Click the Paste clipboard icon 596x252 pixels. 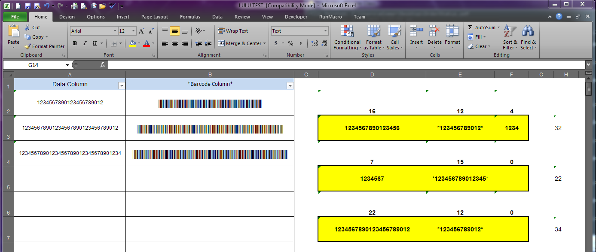pyautogui.click(x=14, y=32)
